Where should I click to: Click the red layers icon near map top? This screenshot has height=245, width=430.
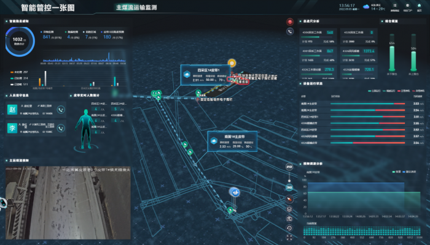point(289,21)
